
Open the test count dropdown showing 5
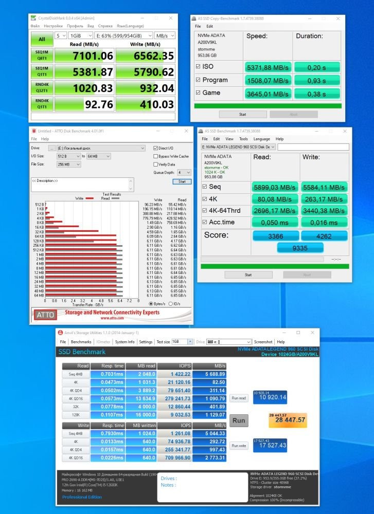pos(61,36)
